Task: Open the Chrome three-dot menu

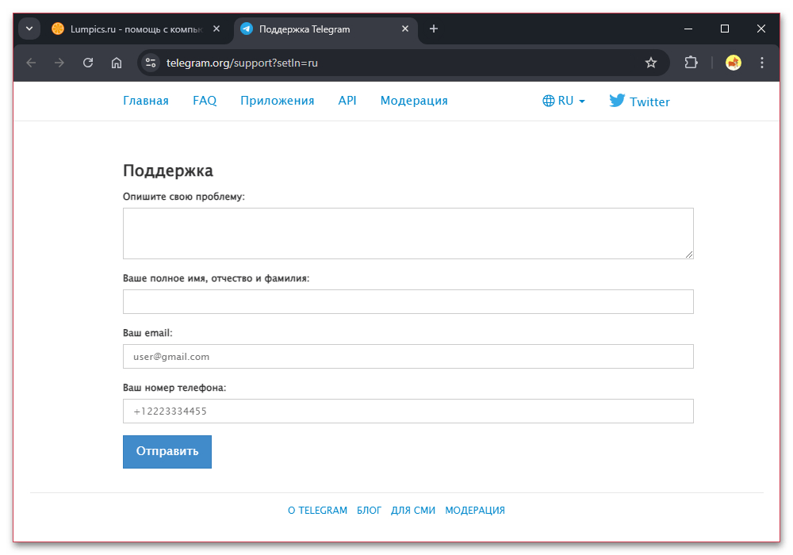Action: pos(761,63)
